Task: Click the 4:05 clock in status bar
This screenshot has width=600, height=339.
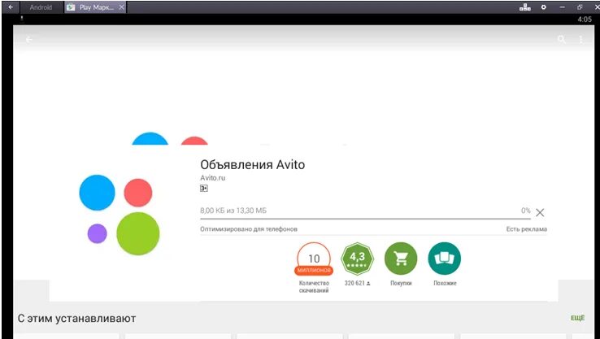Action: coord(585,20)
